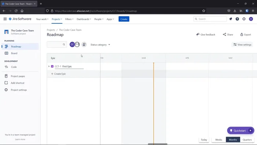257x145 pixels.
Task: Open the Dashboards dropdown menu
Action: pyautogui.click(x=84, y=19)
